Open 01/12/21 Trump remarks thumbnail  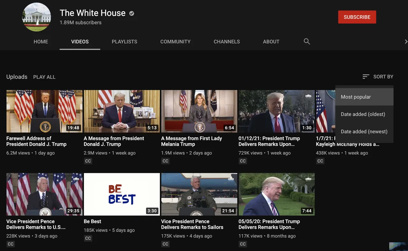[277, 111]
